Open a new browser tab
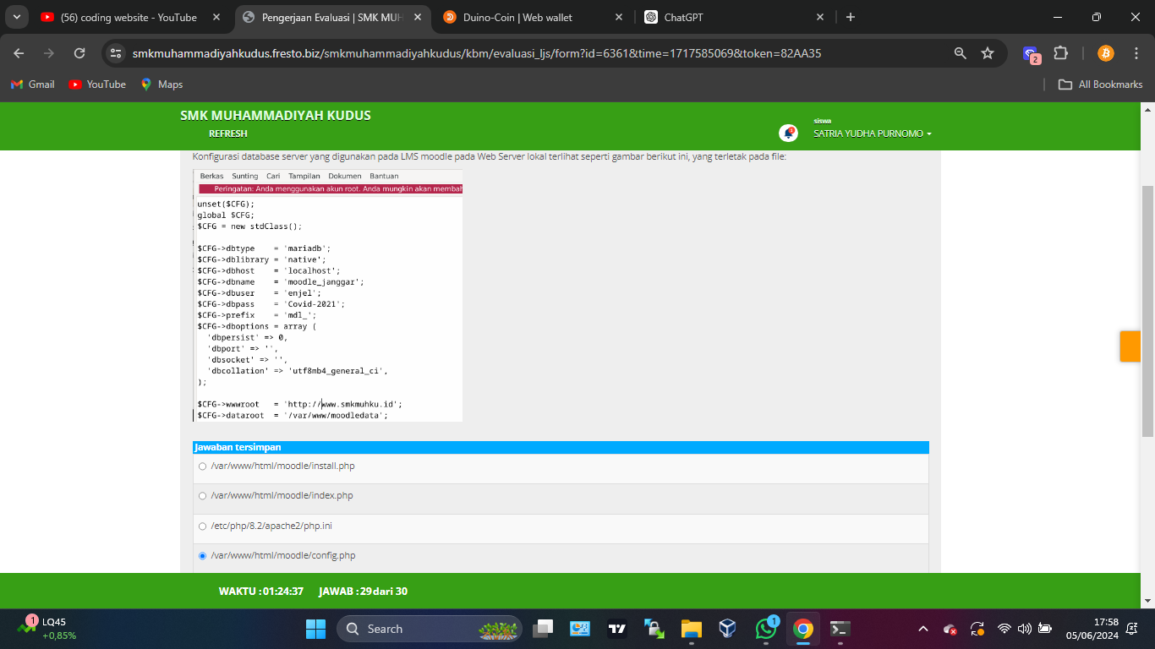 coord(851,17)
